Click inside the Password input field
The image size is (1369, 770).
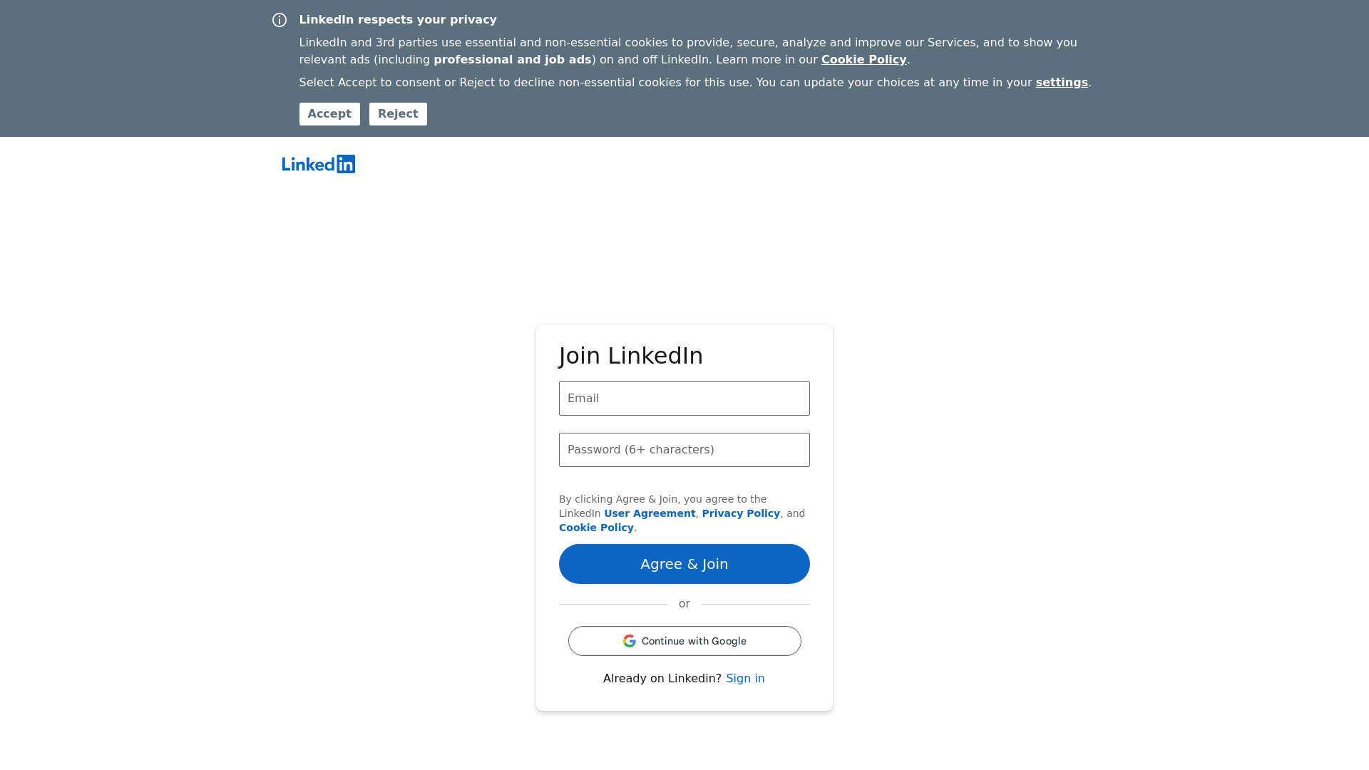tap(684, 450)
